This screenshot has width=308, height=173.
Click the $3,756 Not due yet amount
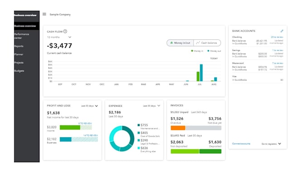pyautogui.click(x=215, y=118)
